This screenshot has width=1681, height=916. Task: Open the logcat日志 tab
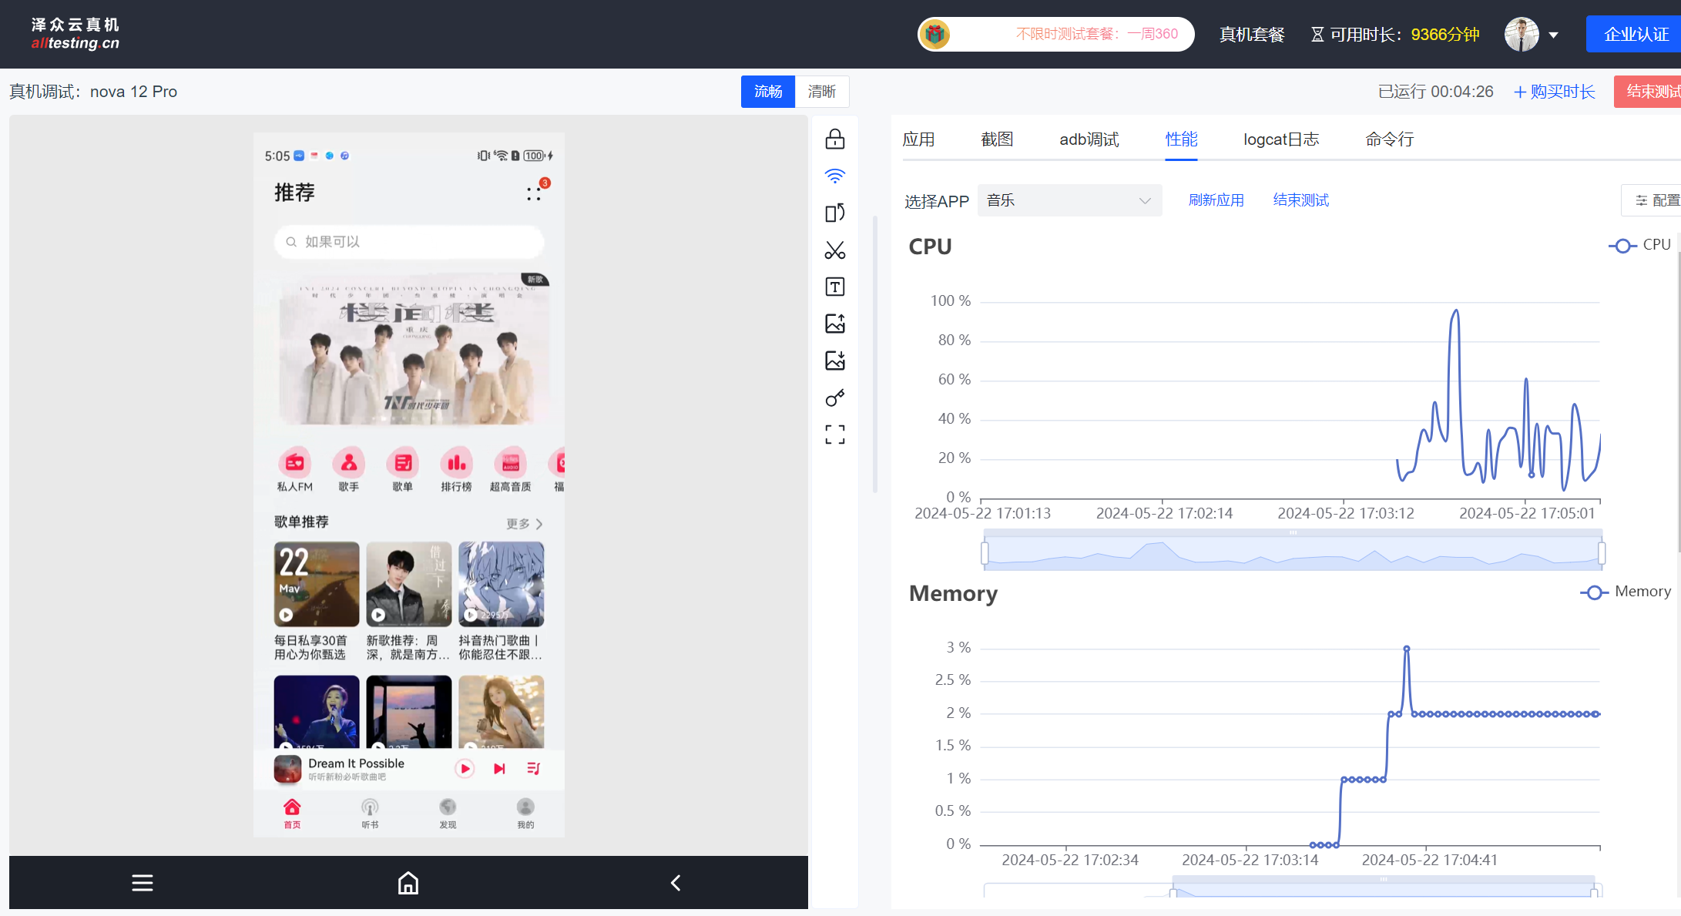tap(1281, 139)
